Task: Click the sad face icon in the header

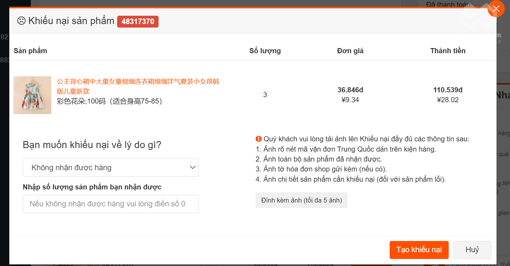Action: pyautogui.click(x=21, y=21)
